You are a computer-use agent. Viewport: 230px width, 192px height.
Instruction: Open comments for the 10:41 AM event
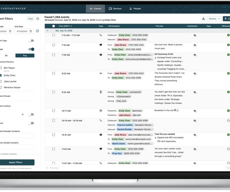pyautogui.click(x=195, y=135)
